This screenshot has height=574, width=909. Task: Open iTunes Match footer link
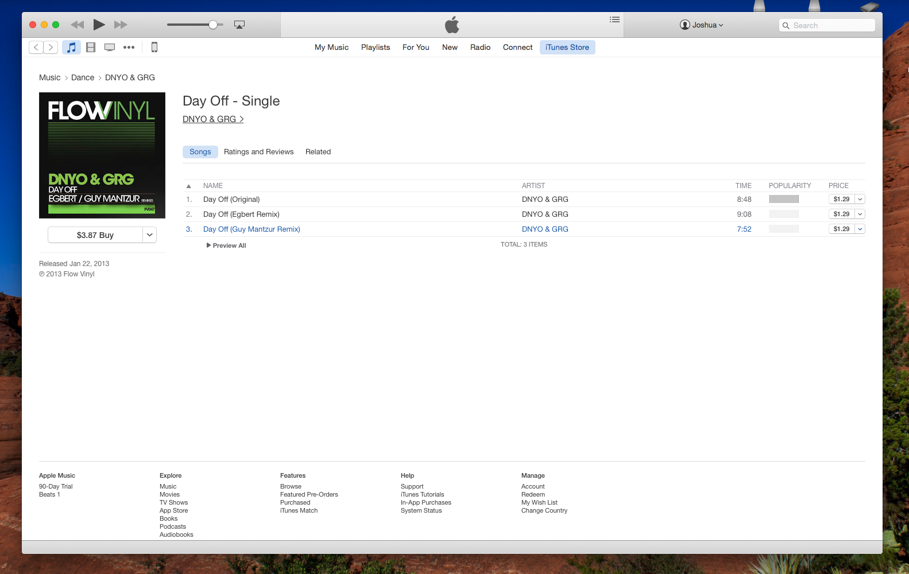pos(299,511)
